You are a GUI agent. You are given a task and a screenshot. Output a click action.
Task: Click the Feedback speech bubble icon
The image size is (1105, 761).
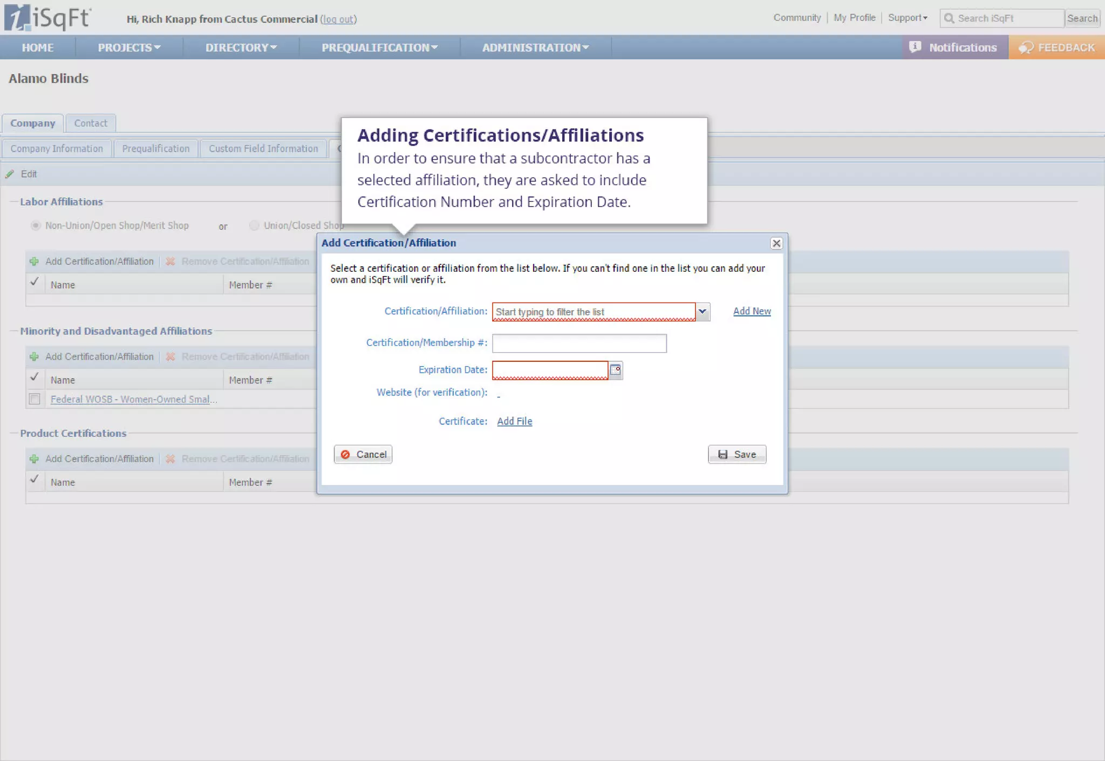point(1026,47)
